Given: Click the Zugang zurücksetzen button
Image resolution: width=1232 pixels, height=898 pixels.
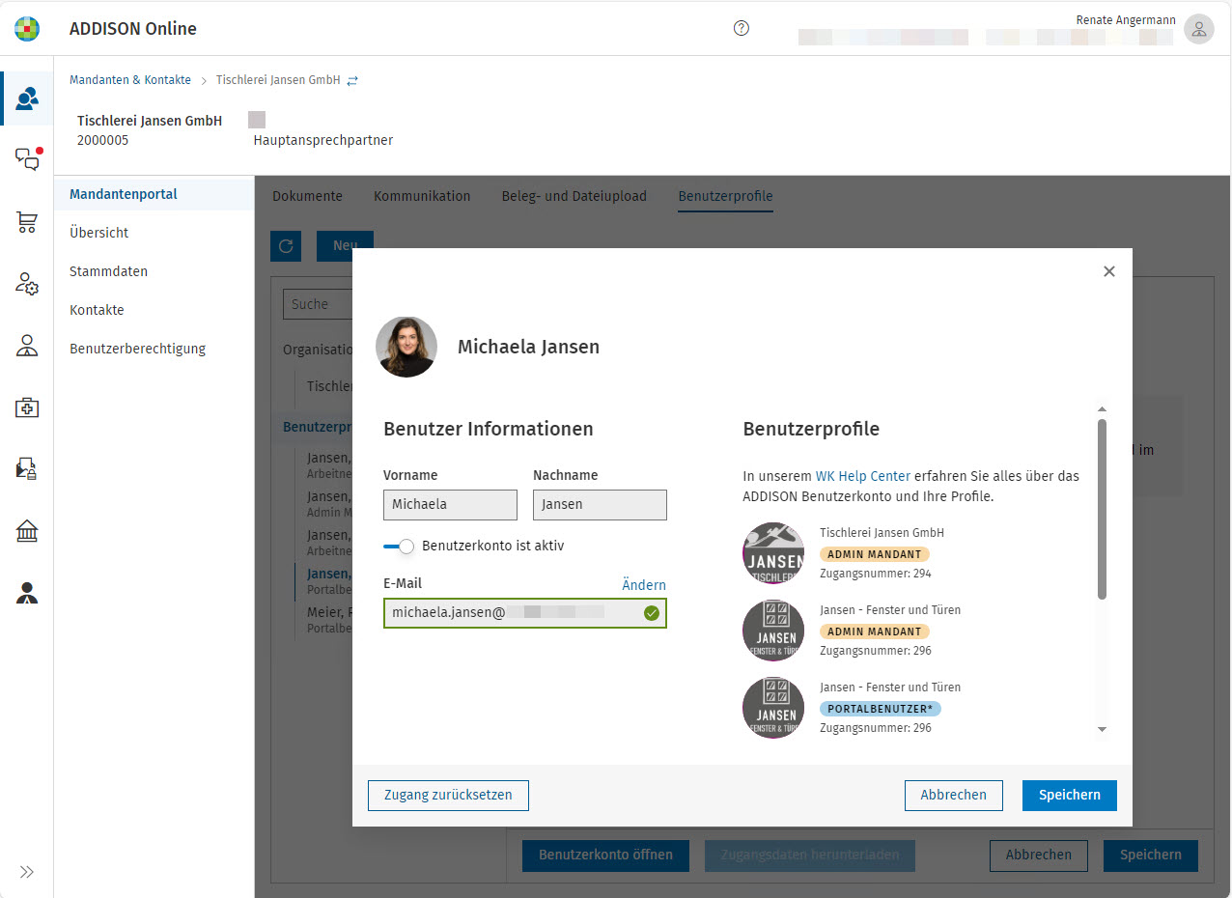Looking at the screenshot, I should (448, 796).
